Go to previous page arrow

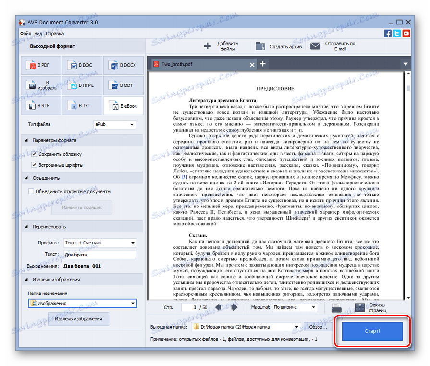219,307
